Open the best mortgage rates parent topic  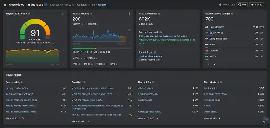pyautogui.click(x=150, y=56)
